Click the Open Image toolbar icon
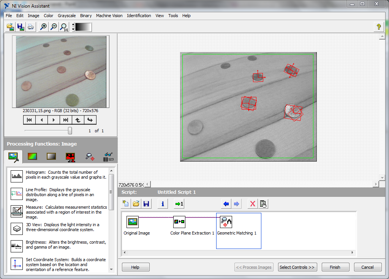 [x=11, y=27]
